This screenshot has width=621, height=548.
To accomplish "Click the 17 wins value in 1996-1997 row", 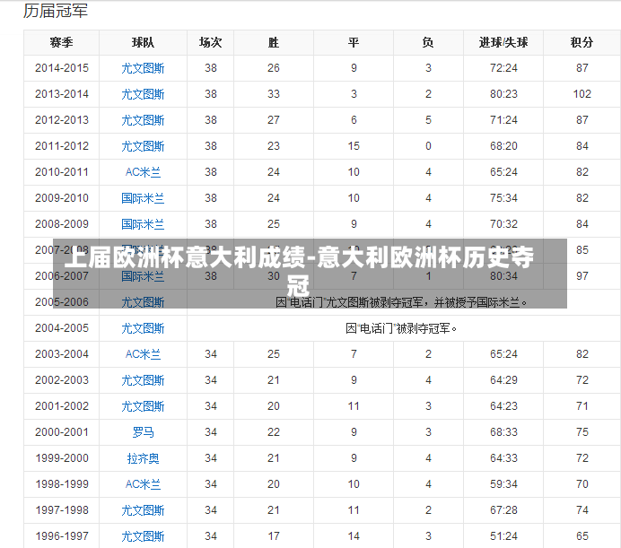I will (x=274, y=536).
